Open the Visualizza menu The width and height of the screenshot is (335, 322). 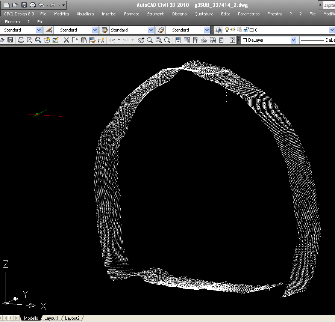[85, 14]
